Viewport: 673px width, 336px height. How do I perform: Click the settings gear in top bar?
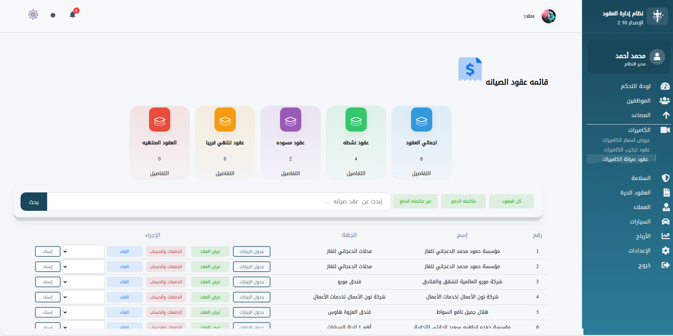[33, 14]
